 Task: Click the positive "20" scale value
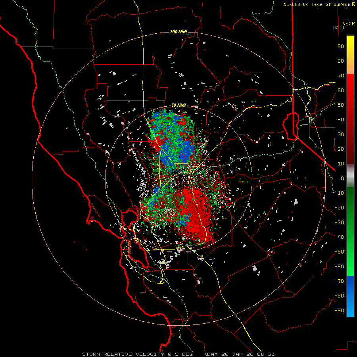coord(341,149)
